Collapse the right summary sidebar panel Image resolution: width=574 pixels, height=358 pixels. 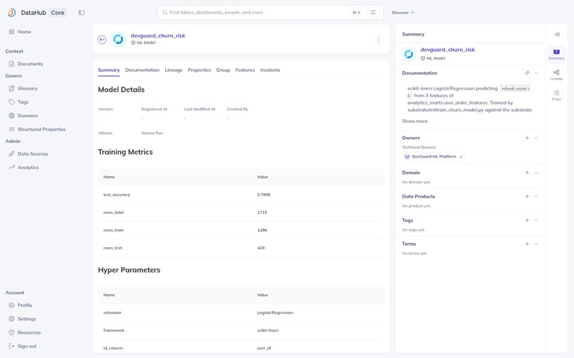point(556,34)
